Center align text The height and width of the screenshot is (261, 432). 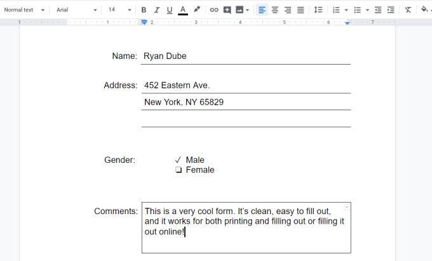[x=274, y=10]
